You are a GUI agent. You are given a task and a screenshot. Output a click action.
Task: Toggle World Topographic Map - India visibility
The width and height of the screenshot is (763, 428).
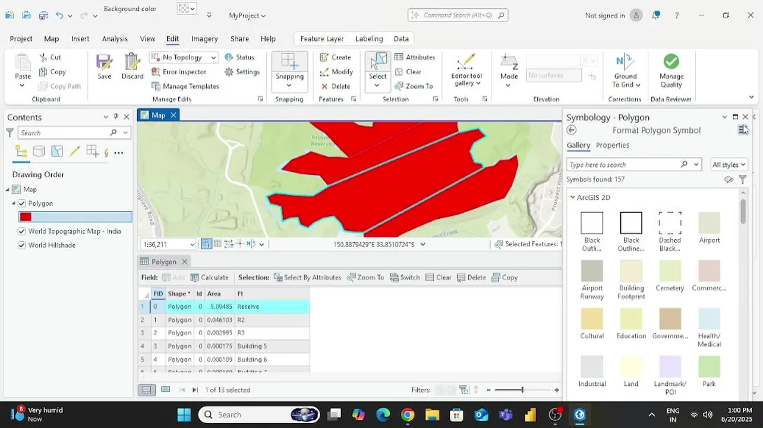(22, 231)
